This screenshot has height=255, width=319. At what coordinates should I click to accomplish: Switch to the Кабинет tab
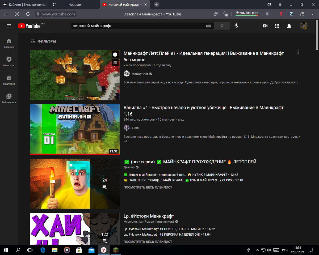(x=25, y=5)
